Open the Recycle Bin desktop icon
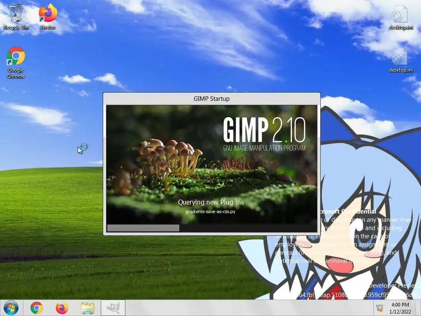421x316 pixels. 16,16
